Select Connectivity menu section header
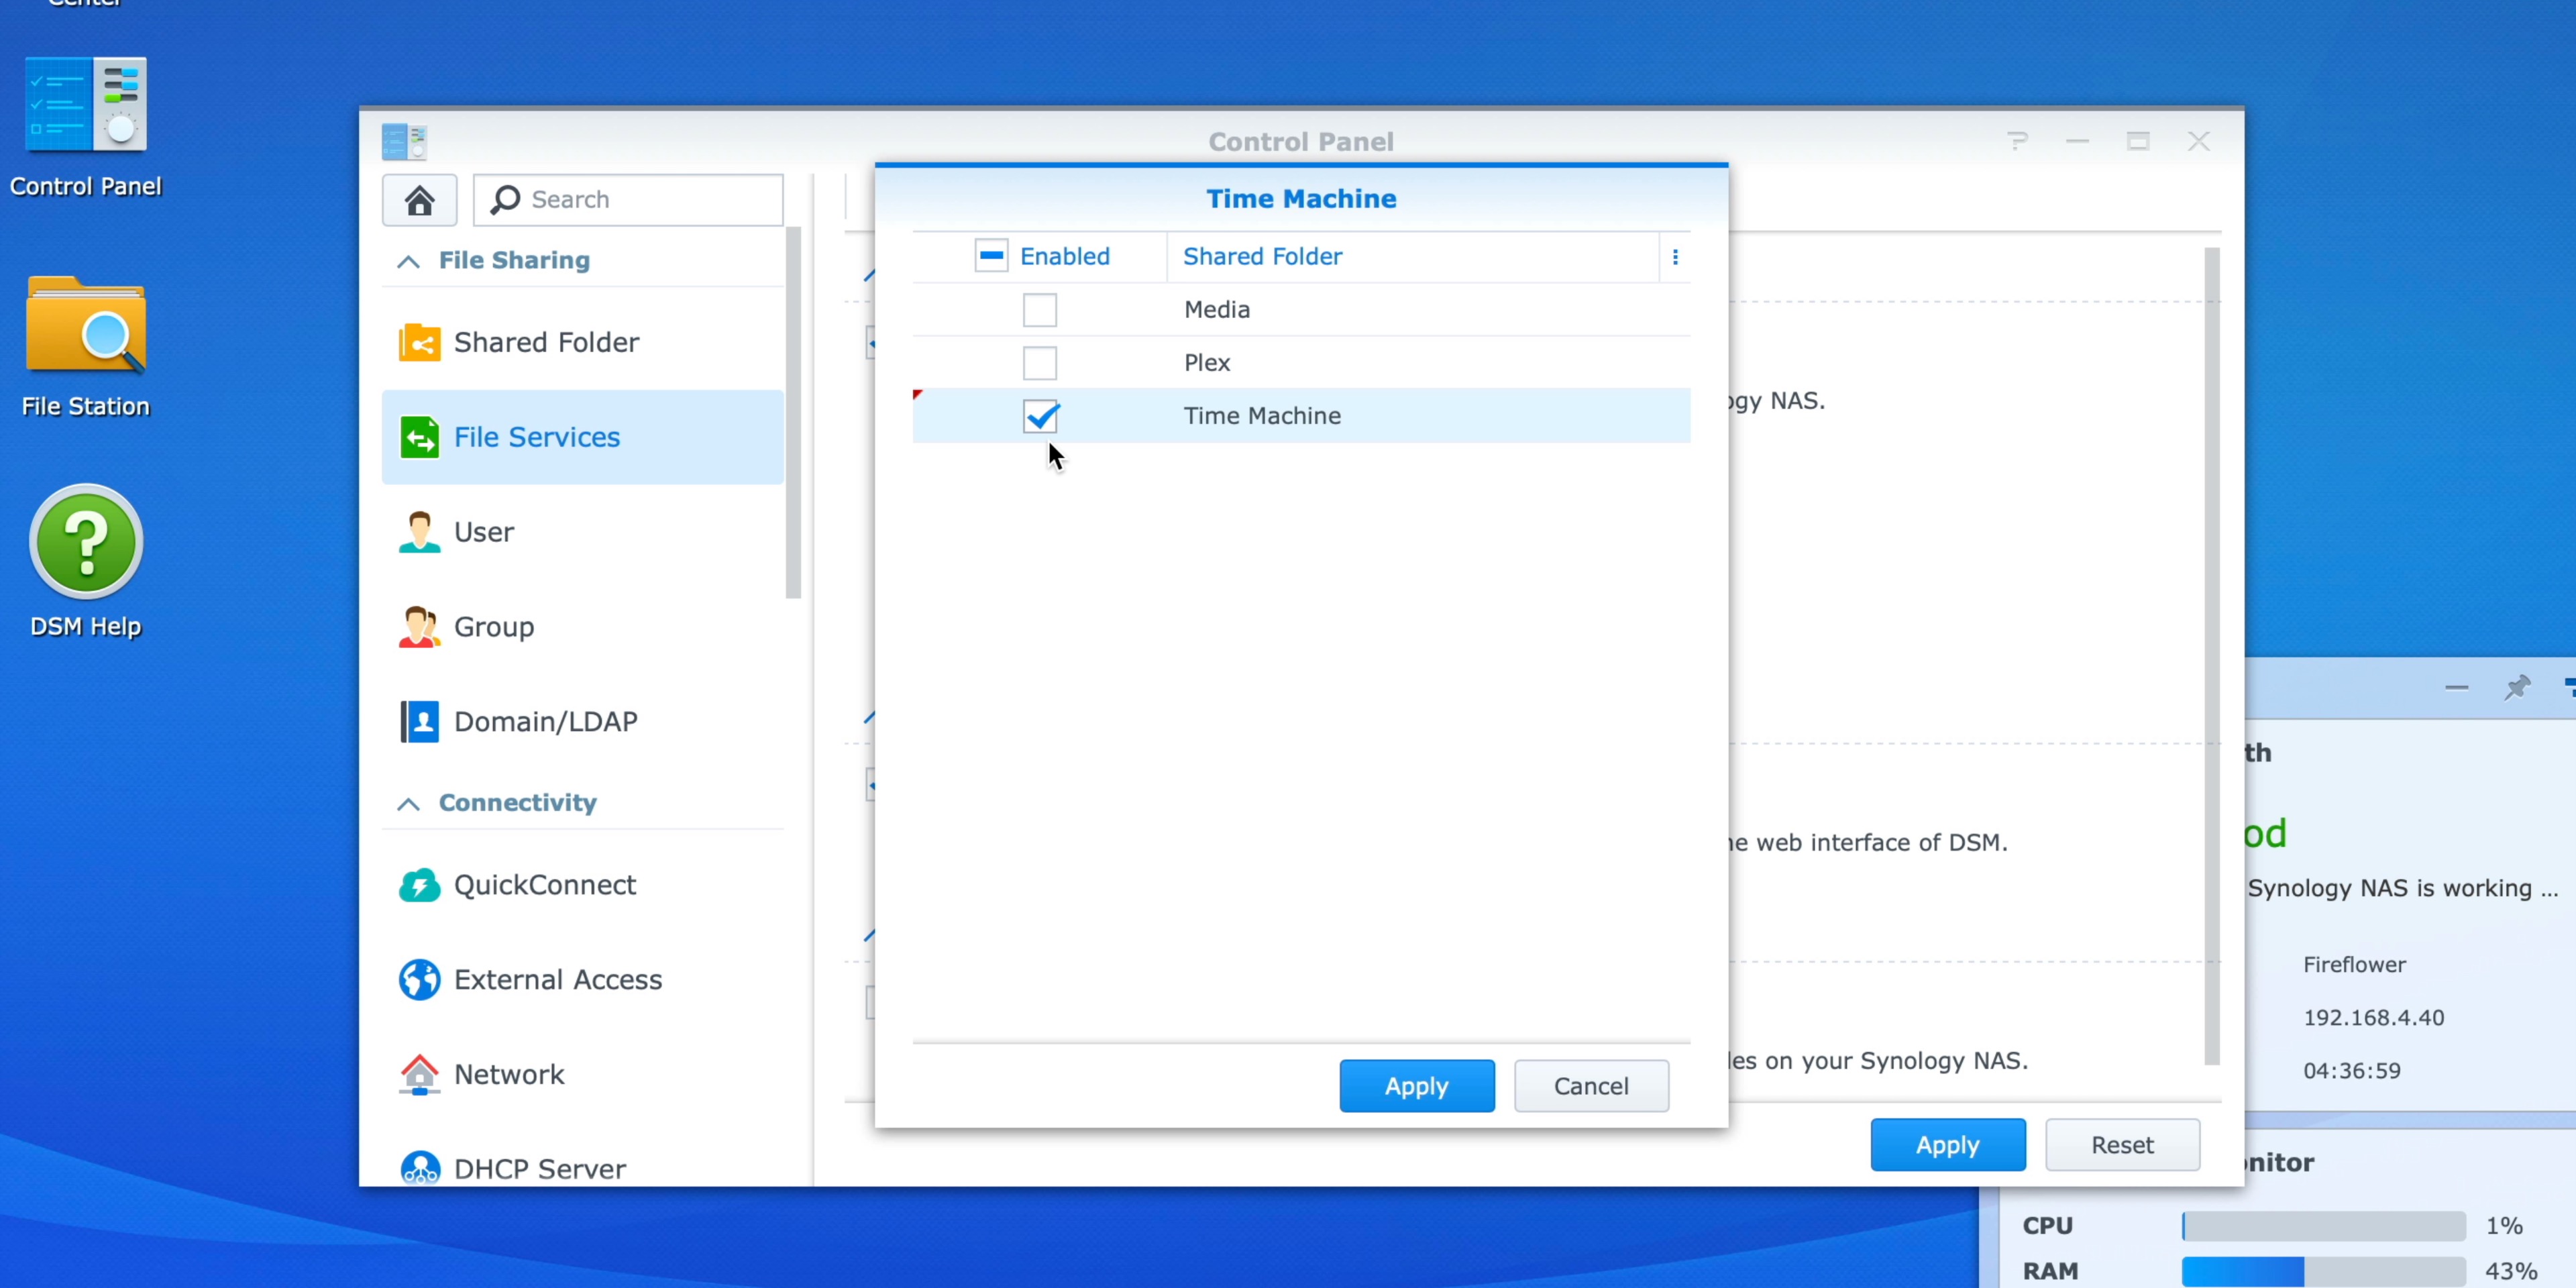The height and width of the screenshot is (1288, 2576). 517,802
